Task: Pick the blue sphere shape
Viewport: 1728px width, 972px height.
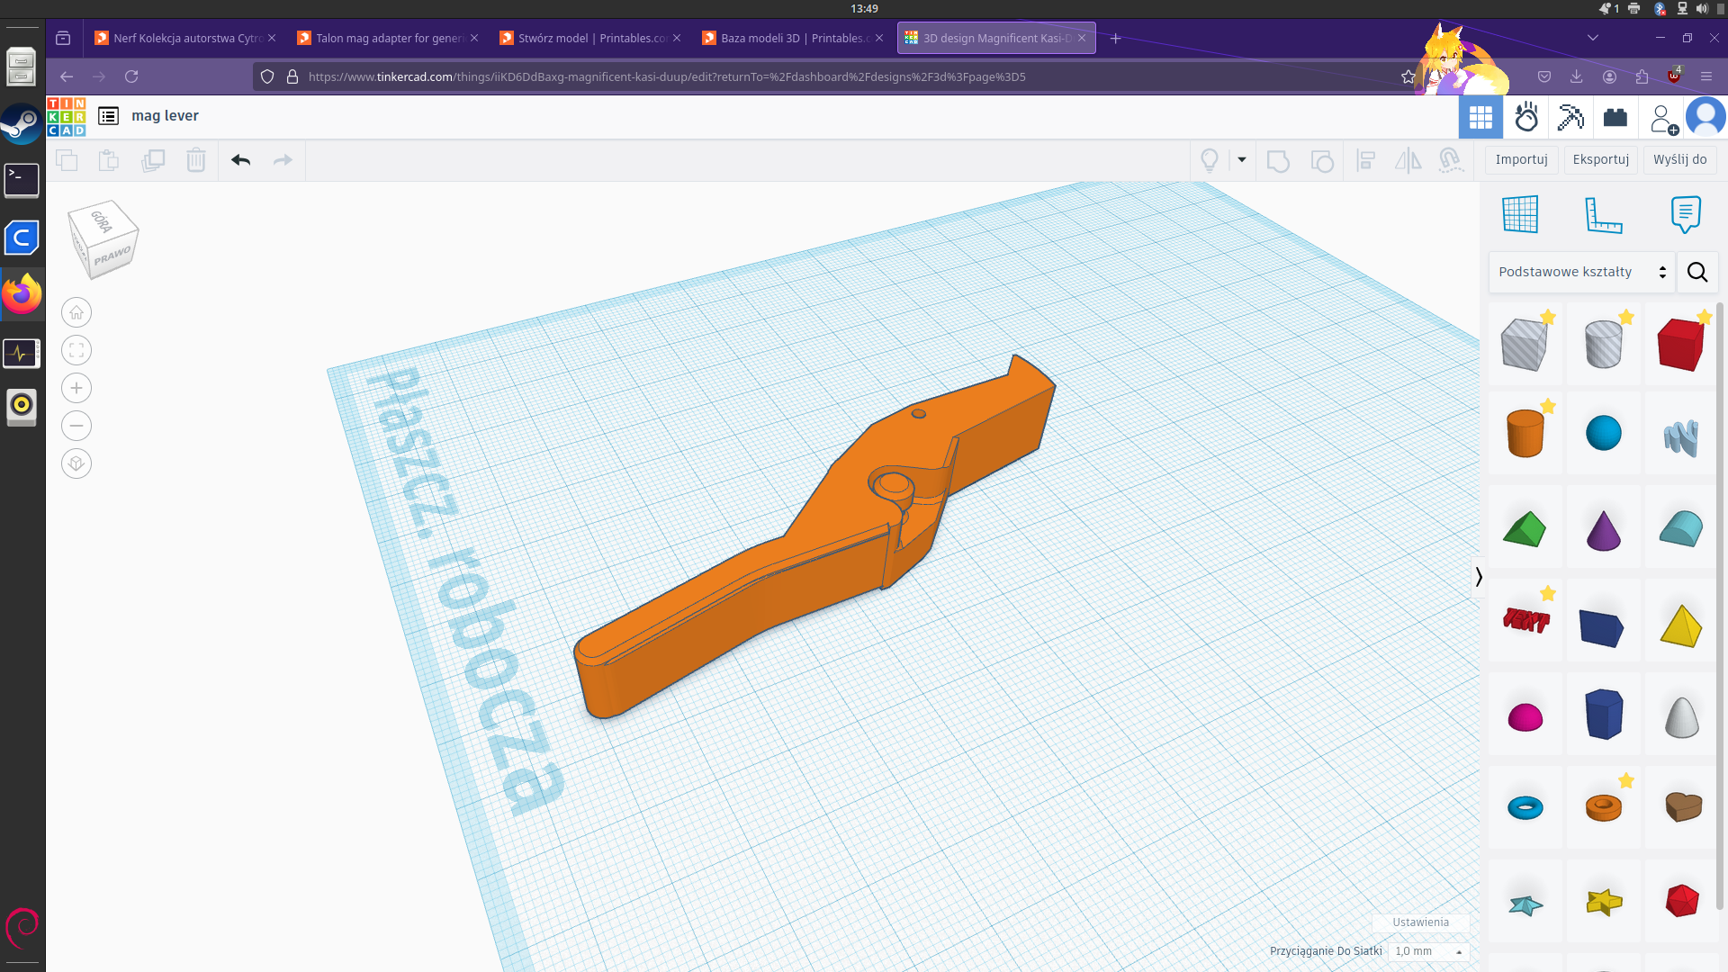Action: tap(1603, 433)
